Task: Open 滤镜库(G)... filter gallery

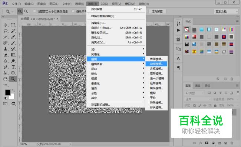Action: pos(116,23)
